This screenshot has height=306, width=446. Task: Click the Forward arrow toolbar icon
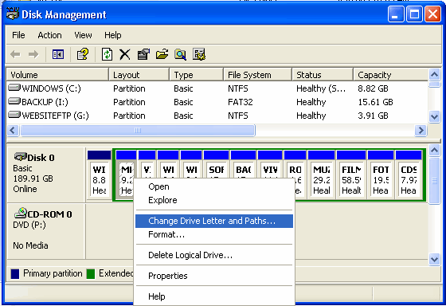click(33, 54)
